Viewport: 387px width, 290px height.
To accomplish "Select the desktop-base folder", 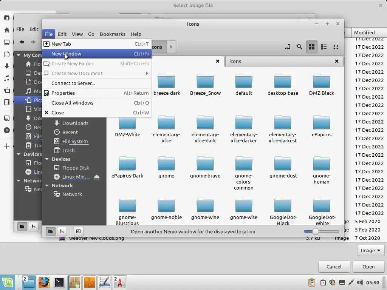I will pos(283,84).
